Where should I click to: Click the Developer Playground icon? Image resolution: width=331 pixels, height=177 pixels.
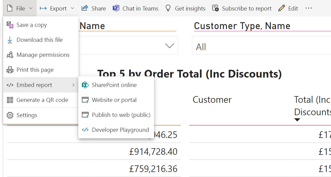[x=85, y=130]
